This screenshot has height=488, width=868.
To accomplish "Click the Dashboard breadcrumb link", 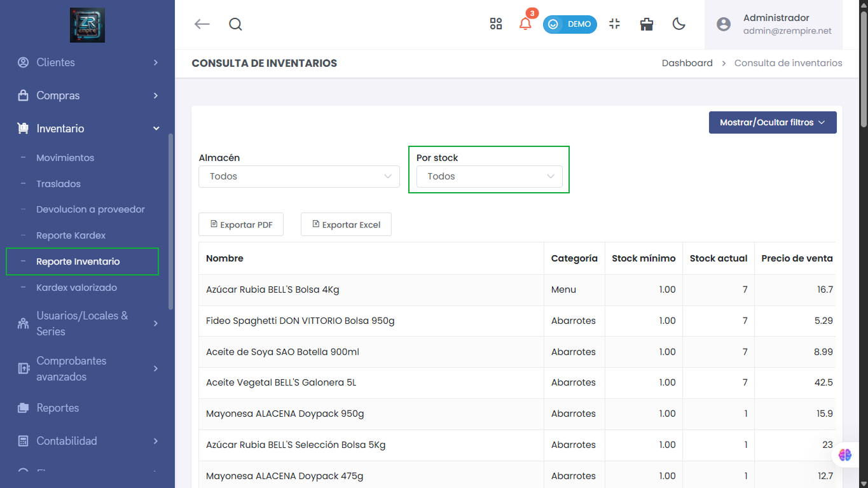I will click(x=687, y=63).
